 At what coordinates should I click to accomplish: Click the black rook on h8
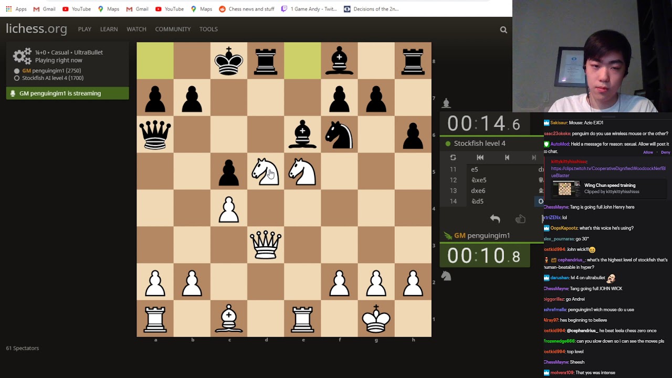[x=413, y=61]
